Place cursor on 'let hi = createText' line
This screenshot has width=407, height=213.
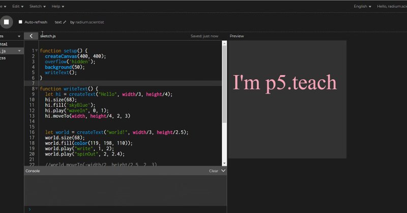coord(108,94)
